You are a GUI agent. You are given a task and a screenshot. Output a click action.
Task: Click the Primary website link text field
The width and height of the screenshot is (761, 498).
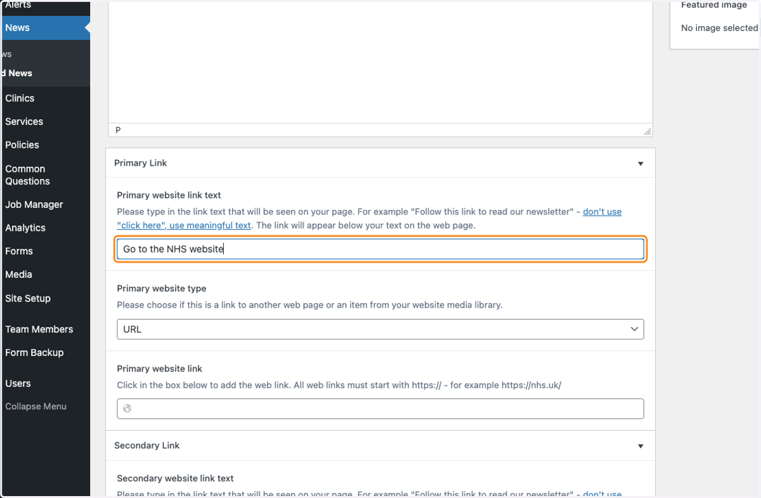pos(380,249)
